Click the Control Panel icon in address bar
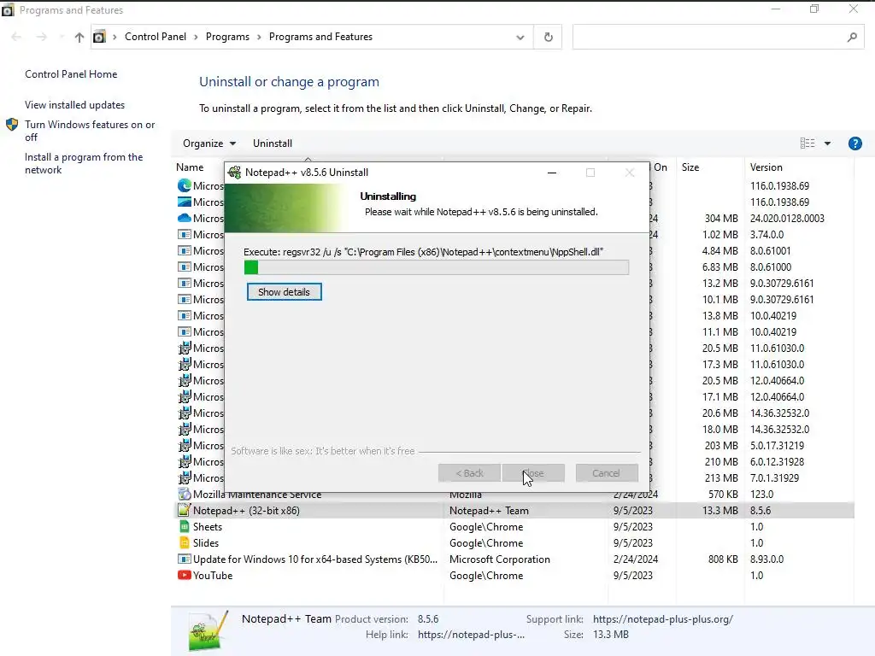 (x=99, y=37)
